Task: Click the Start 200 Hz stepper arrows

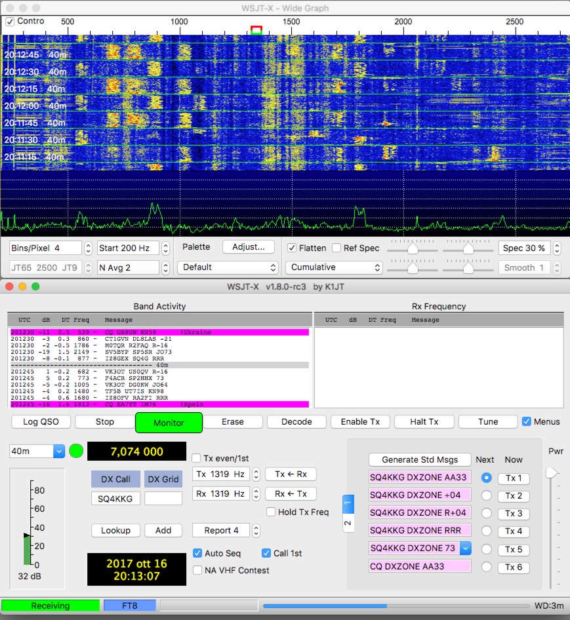Action: (x=165, y=248)
